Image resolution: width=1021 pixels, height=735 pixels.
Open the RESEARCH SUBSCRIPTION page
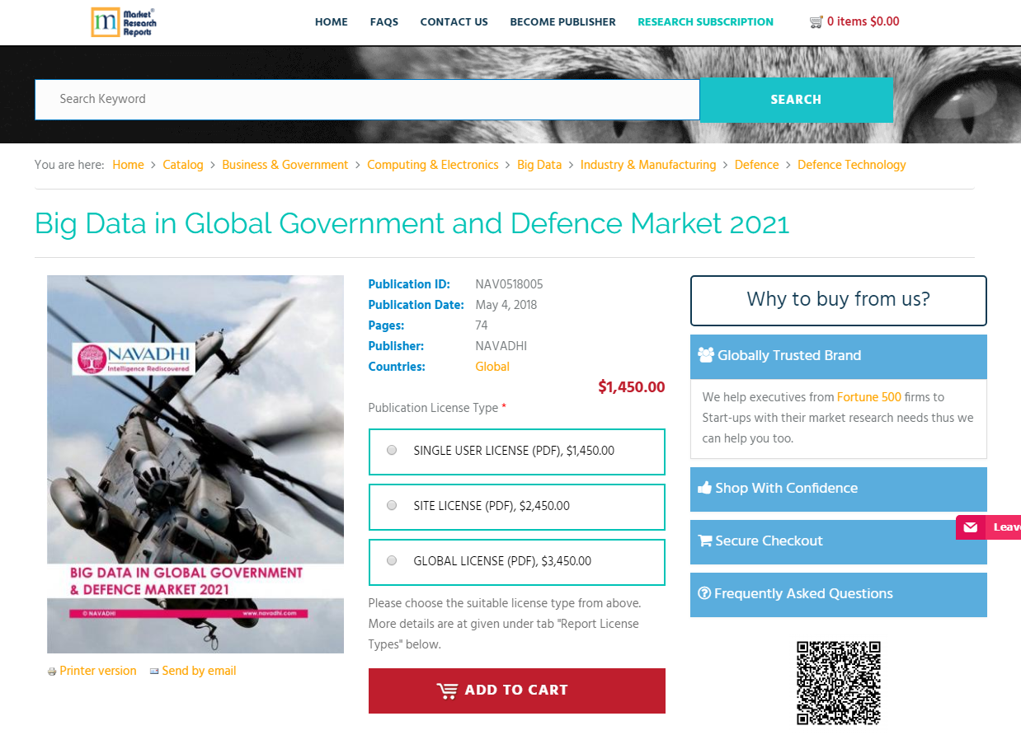[x=705, y=22]
